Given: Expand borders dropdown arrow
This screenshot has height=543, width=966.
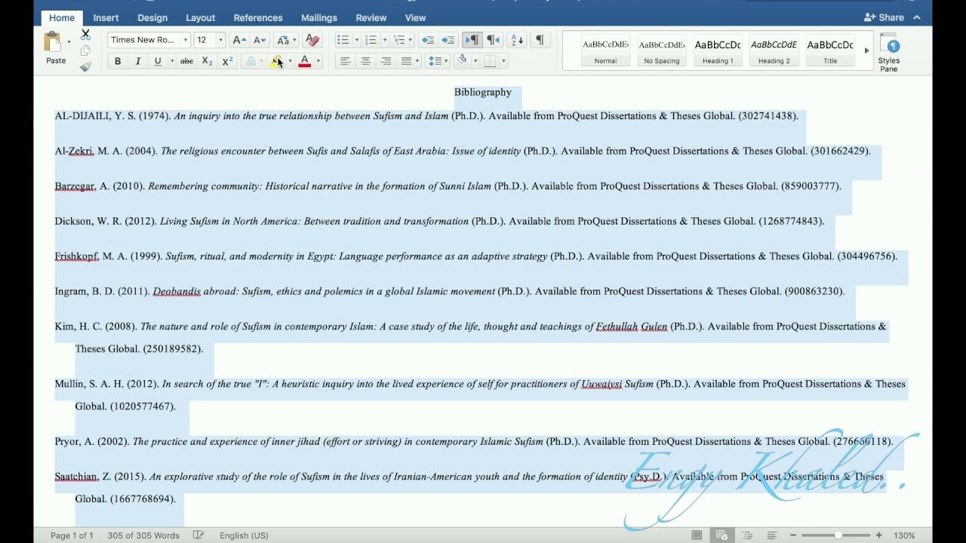Looking at the screenshot, I should click(503, 61).
